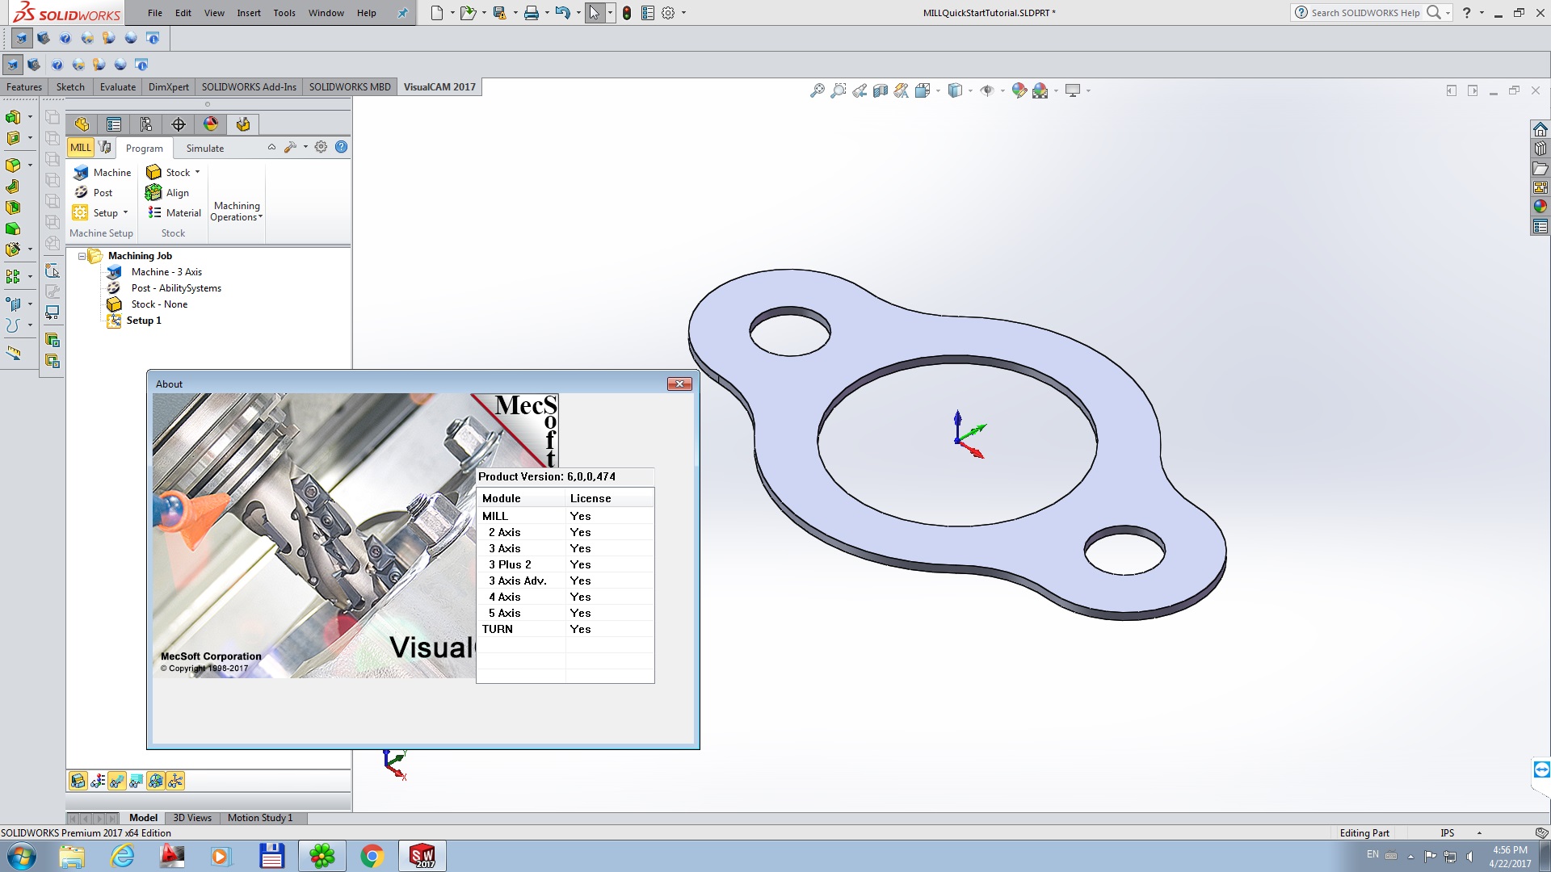Image resolution: width=1551 pixels, height=872 pixels.
Task: Open the Simulate tab in VisualCAM
Action: click(x=203, y=147)
